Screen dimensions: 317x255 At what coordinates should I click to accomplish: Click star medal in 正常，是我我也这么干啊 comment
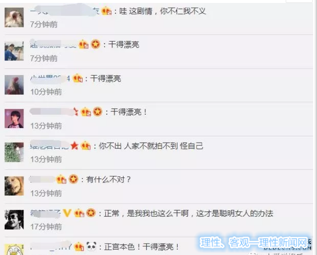click(x=91, y=213)
